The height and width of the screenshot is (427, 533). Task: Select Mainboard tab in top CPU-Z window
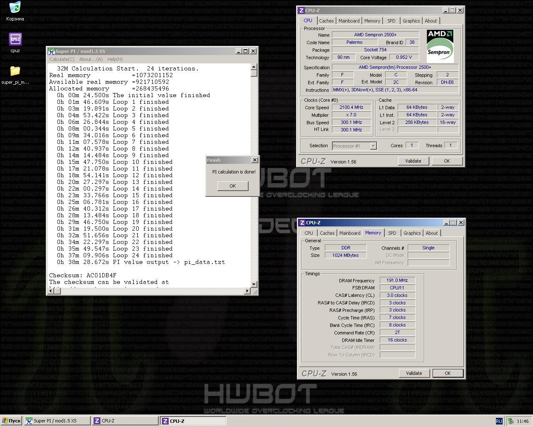(x=349, y=21)
